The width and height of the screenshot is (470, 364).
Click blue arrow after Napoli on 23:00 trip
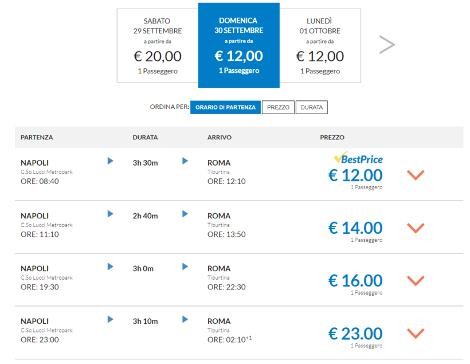111,319
